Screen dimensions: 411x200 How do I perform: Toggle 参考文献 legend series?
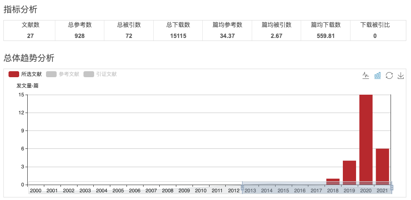[63, 74]
